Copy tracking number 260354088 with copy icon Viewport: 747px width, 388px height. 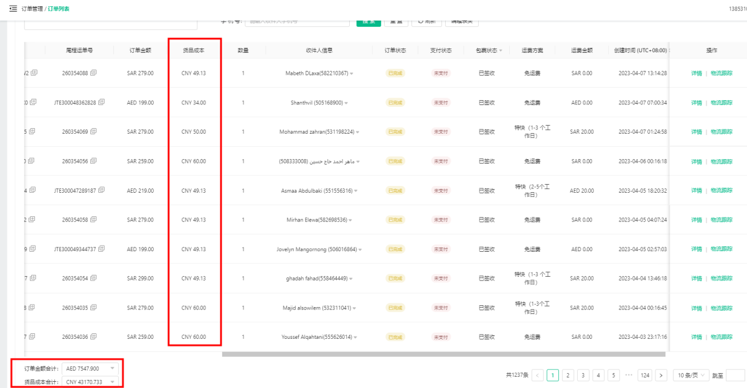click(x=93, y=73)
